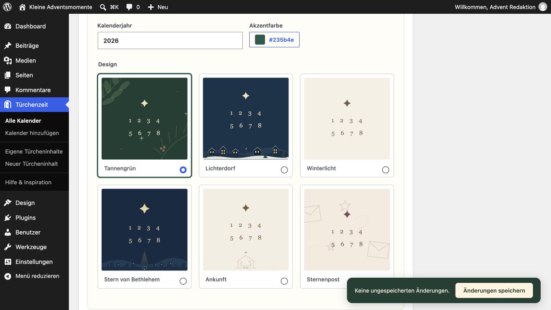
Task: Select the Tannengrün radio button
Action: coord(183,170)
